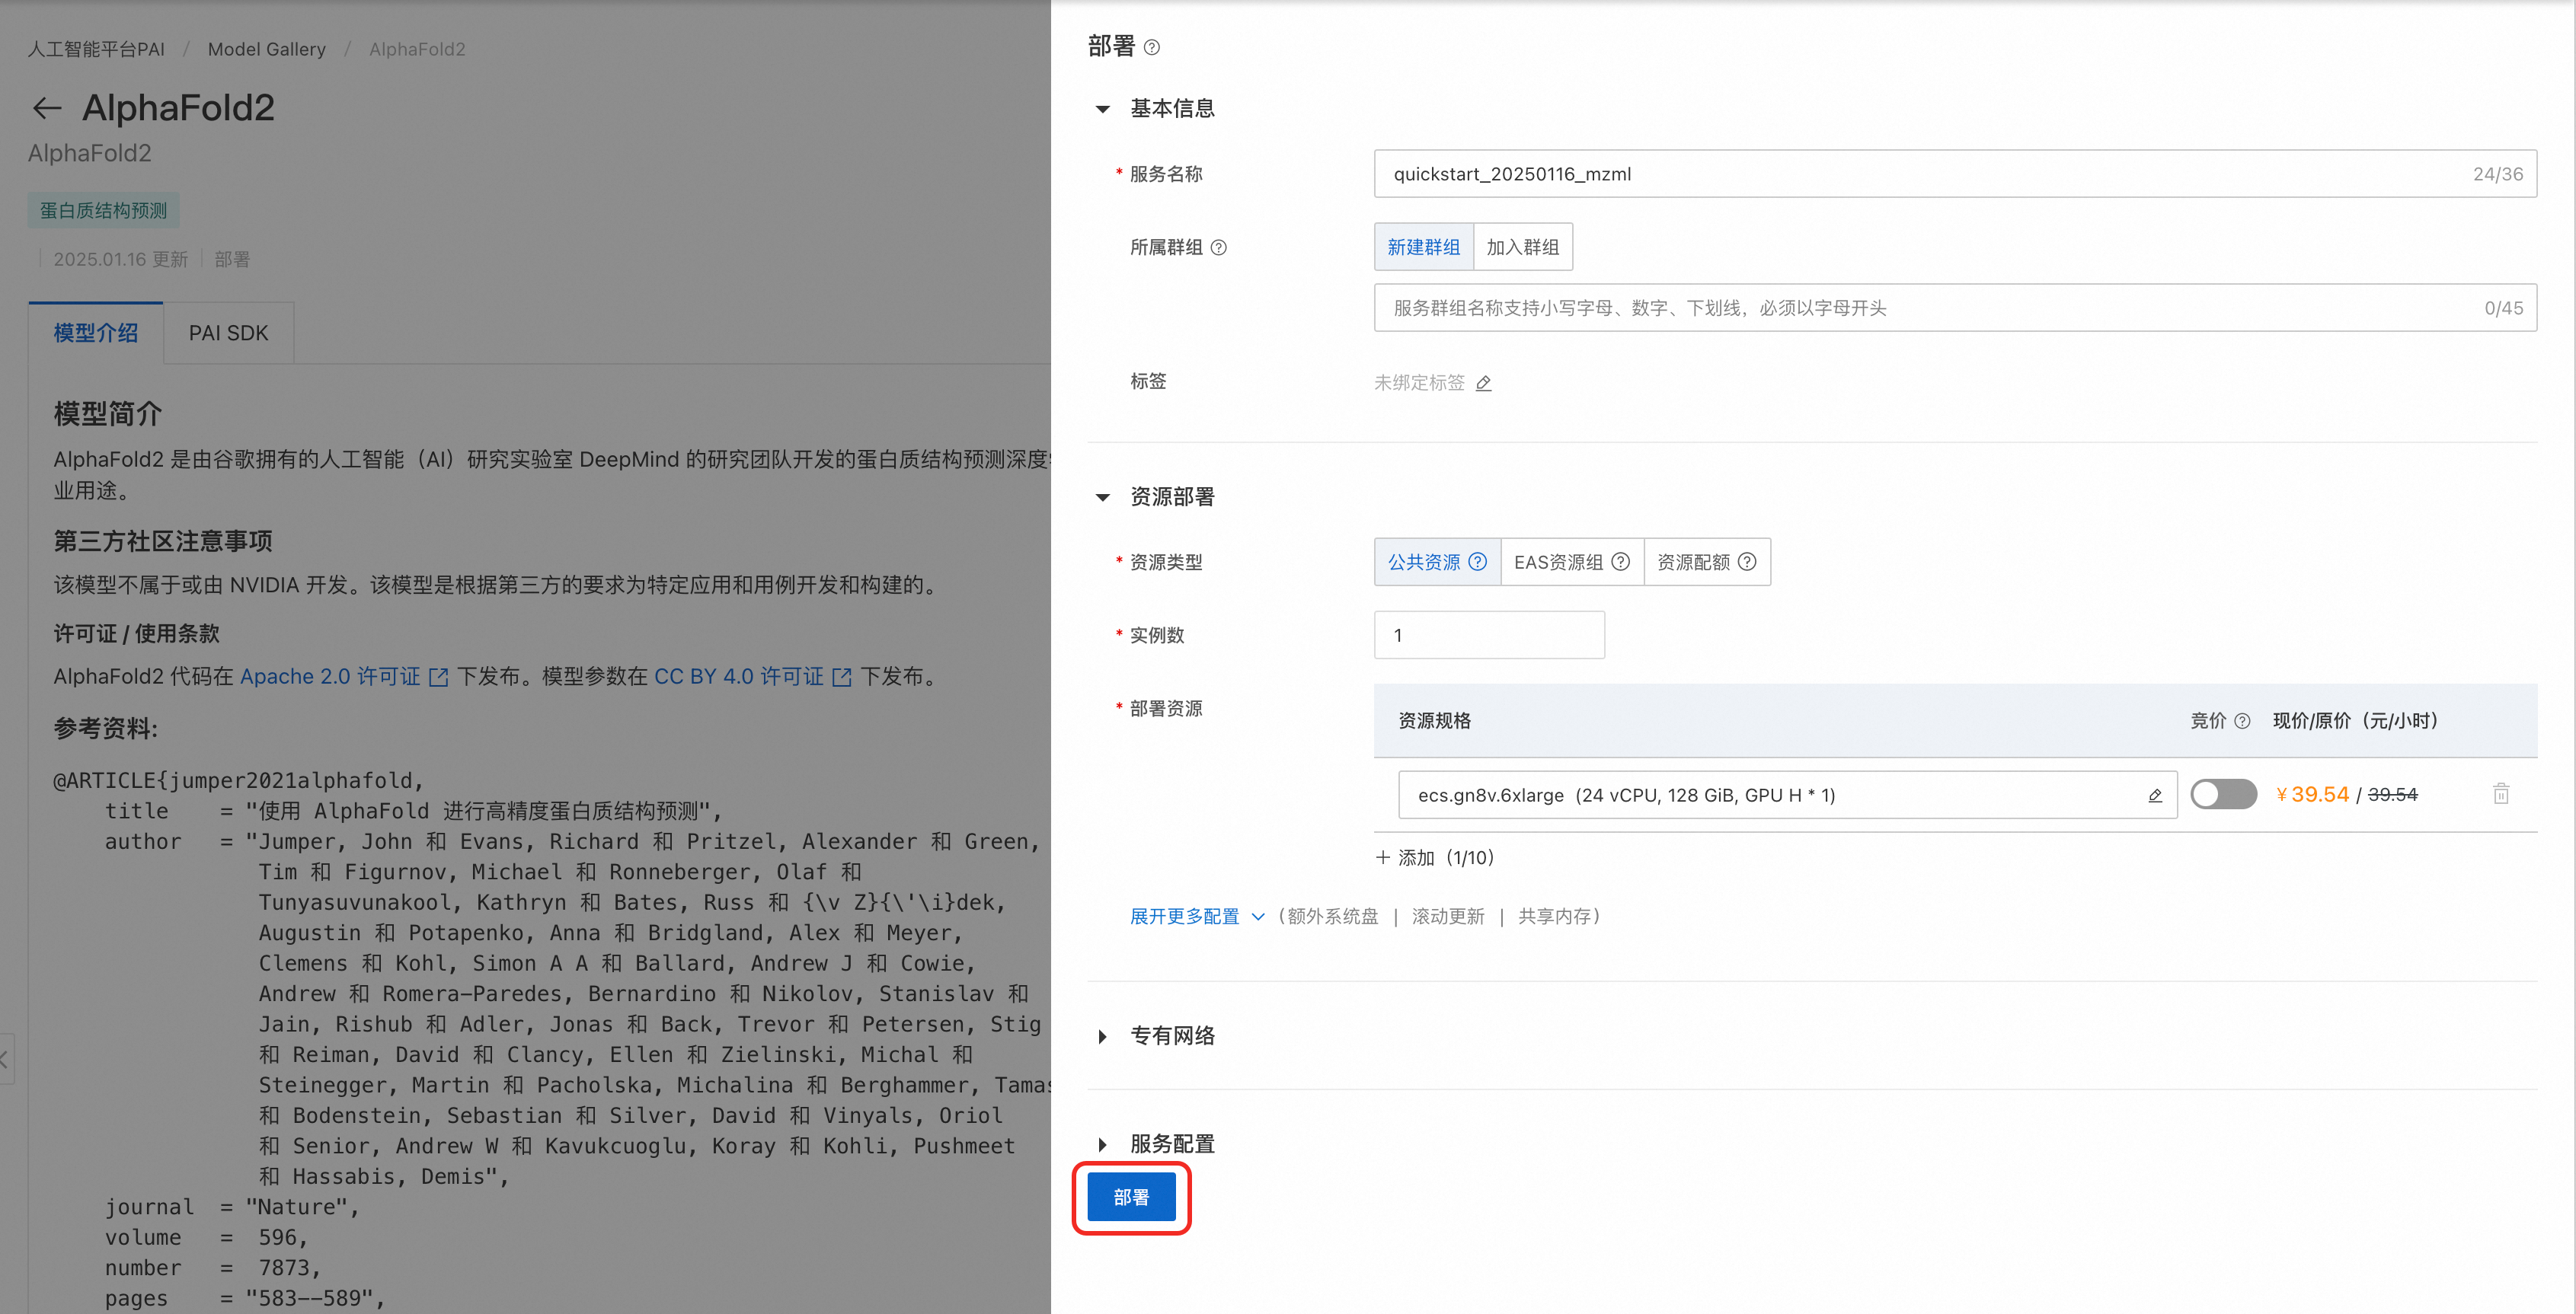Open the Apache 2.0 许可证 link

click(330, 677)
